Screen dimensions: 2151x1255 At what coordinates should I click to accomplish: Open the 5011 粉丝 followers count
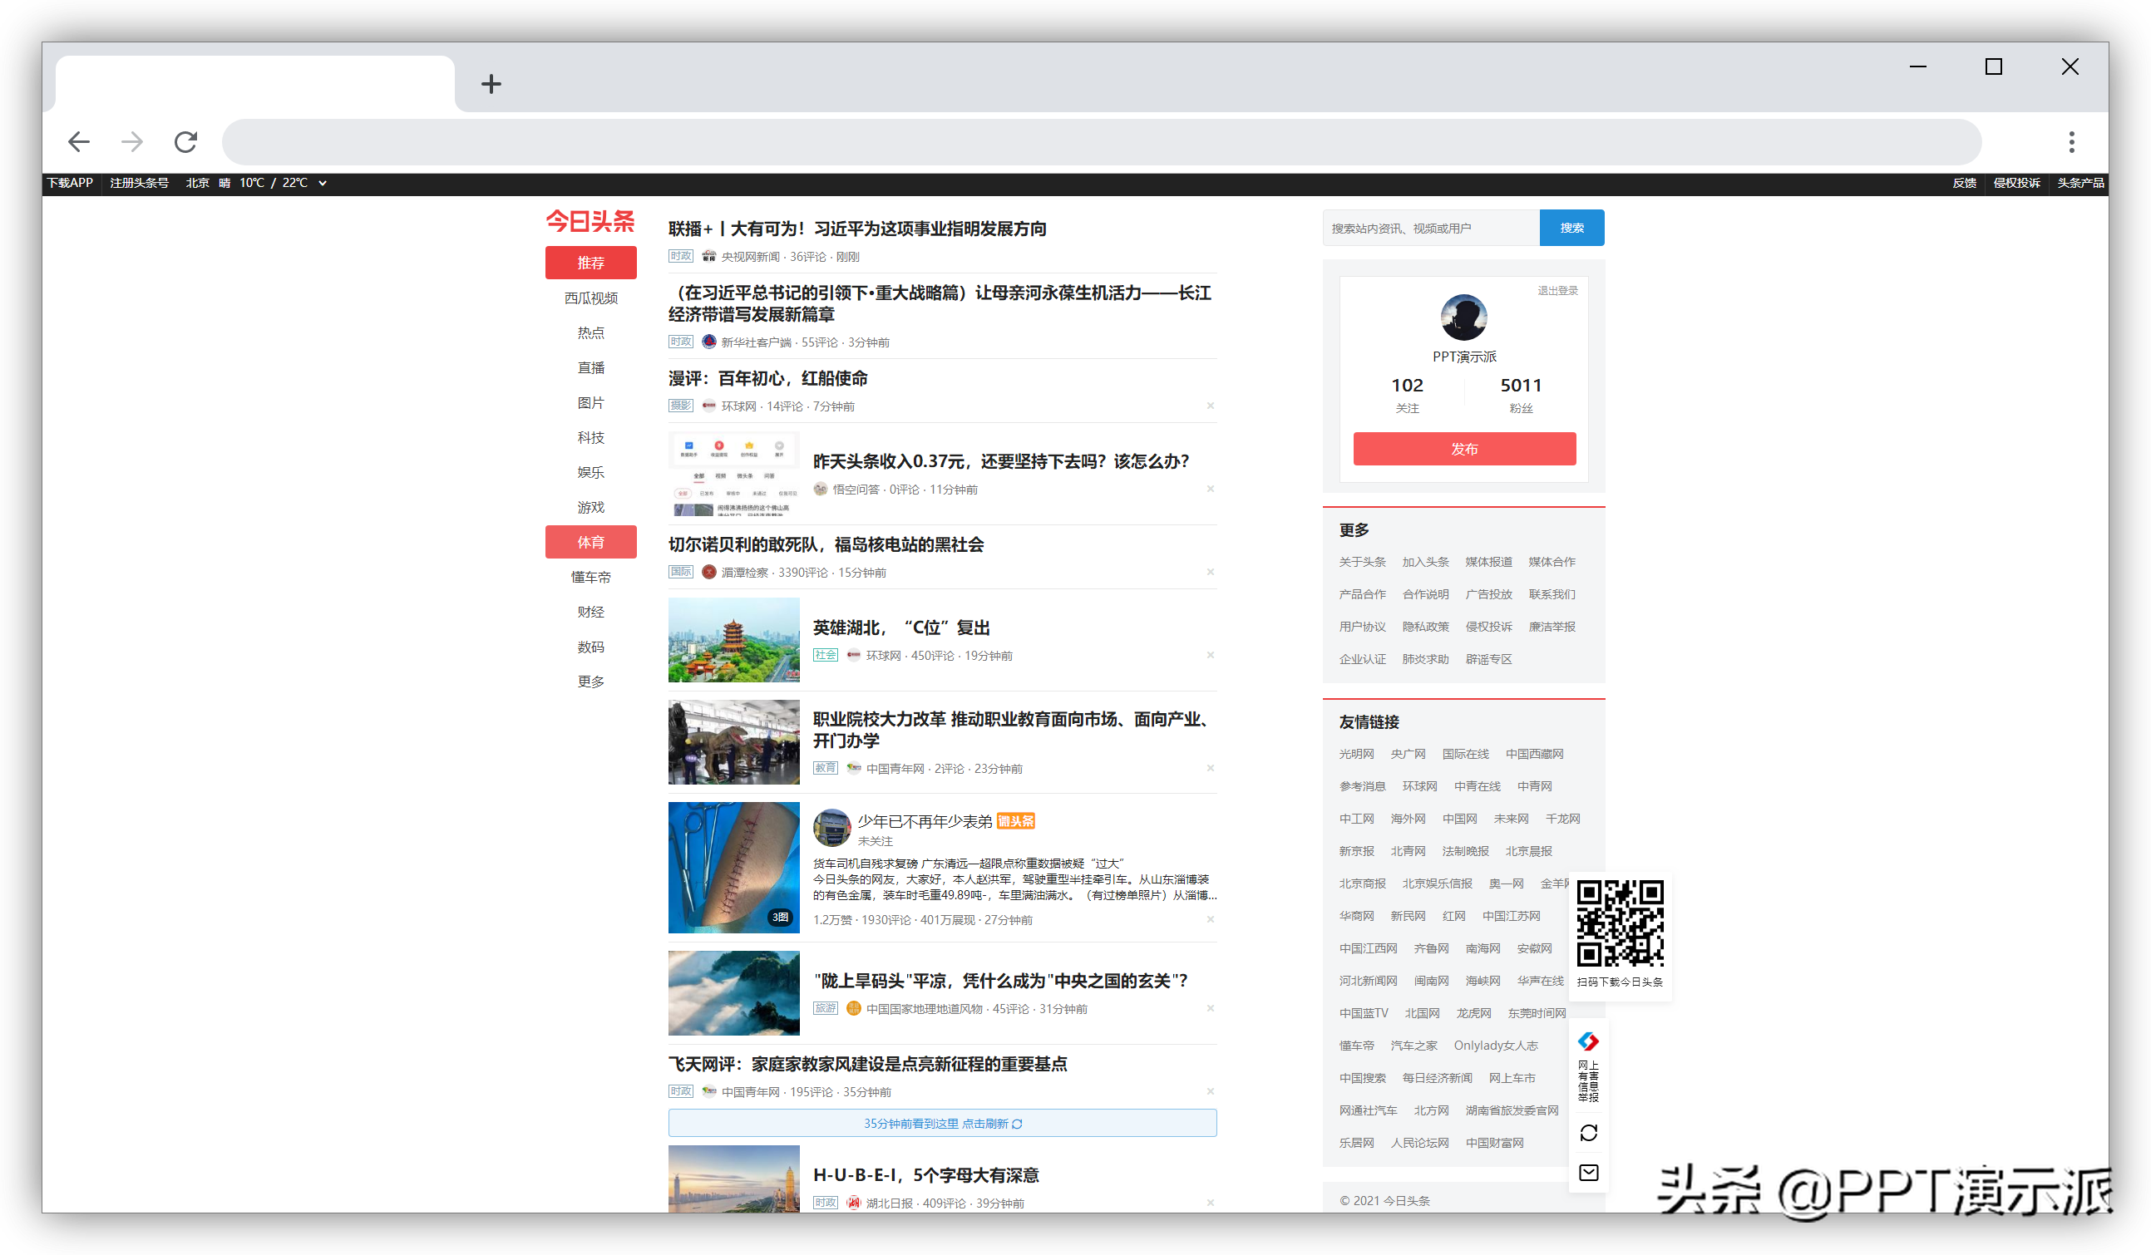point(1520,395)
